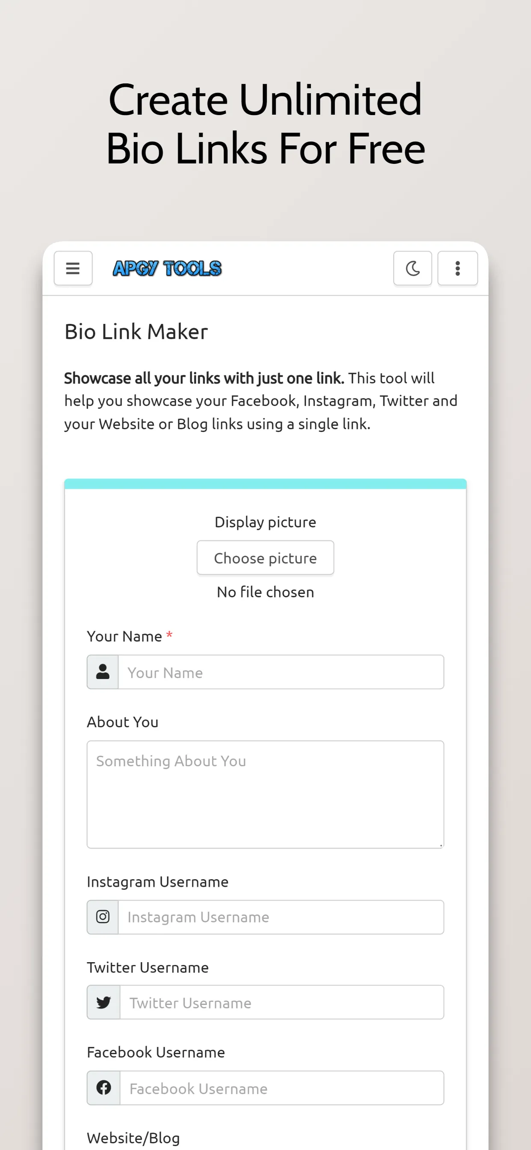
Task: Click the Bio Link Maker page heading
Action: click(136, 331)
